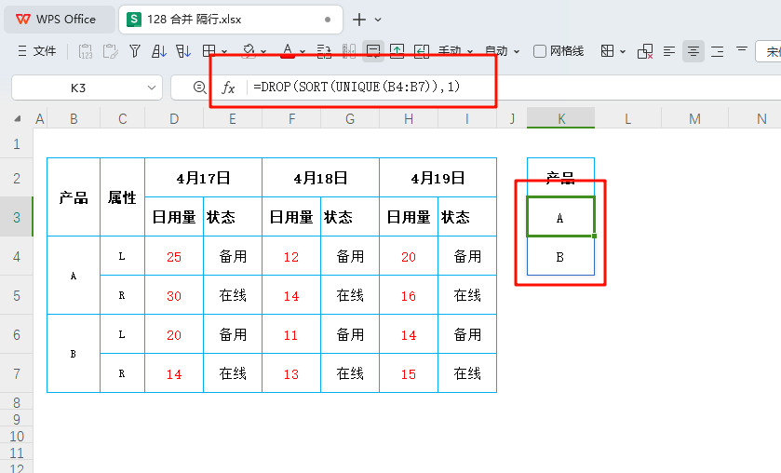Image resolution: width=781 pixels, height=473 pixels.
Task: Select the 产品 header in column K
Action: [x=560, y=178]
